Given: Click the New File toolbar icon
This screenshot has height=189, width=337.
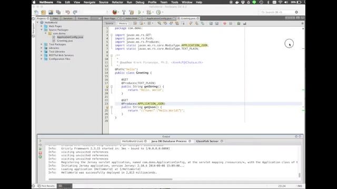Looking at the screenshot, I should (x=36, y=12).
